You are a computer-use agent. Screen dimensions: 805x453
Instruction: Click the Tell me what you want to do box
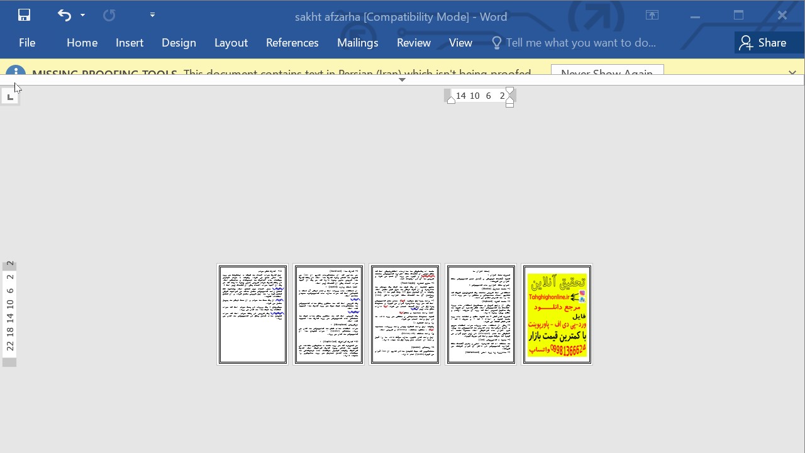[x=574, y=43]
